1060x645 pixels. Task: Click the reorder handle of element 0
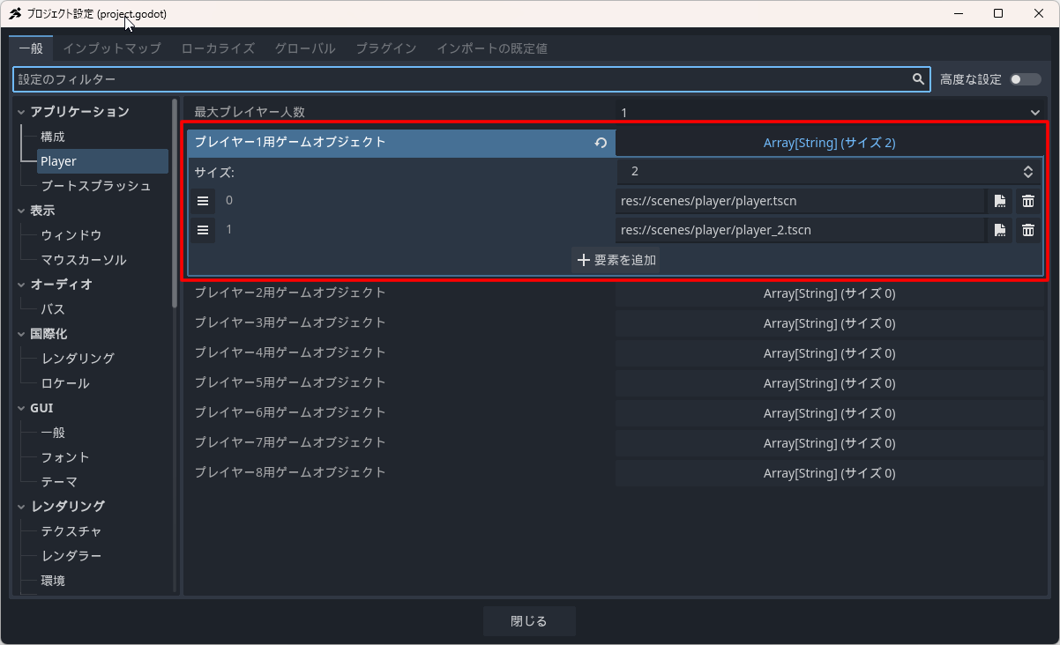(x=203, y=201)
